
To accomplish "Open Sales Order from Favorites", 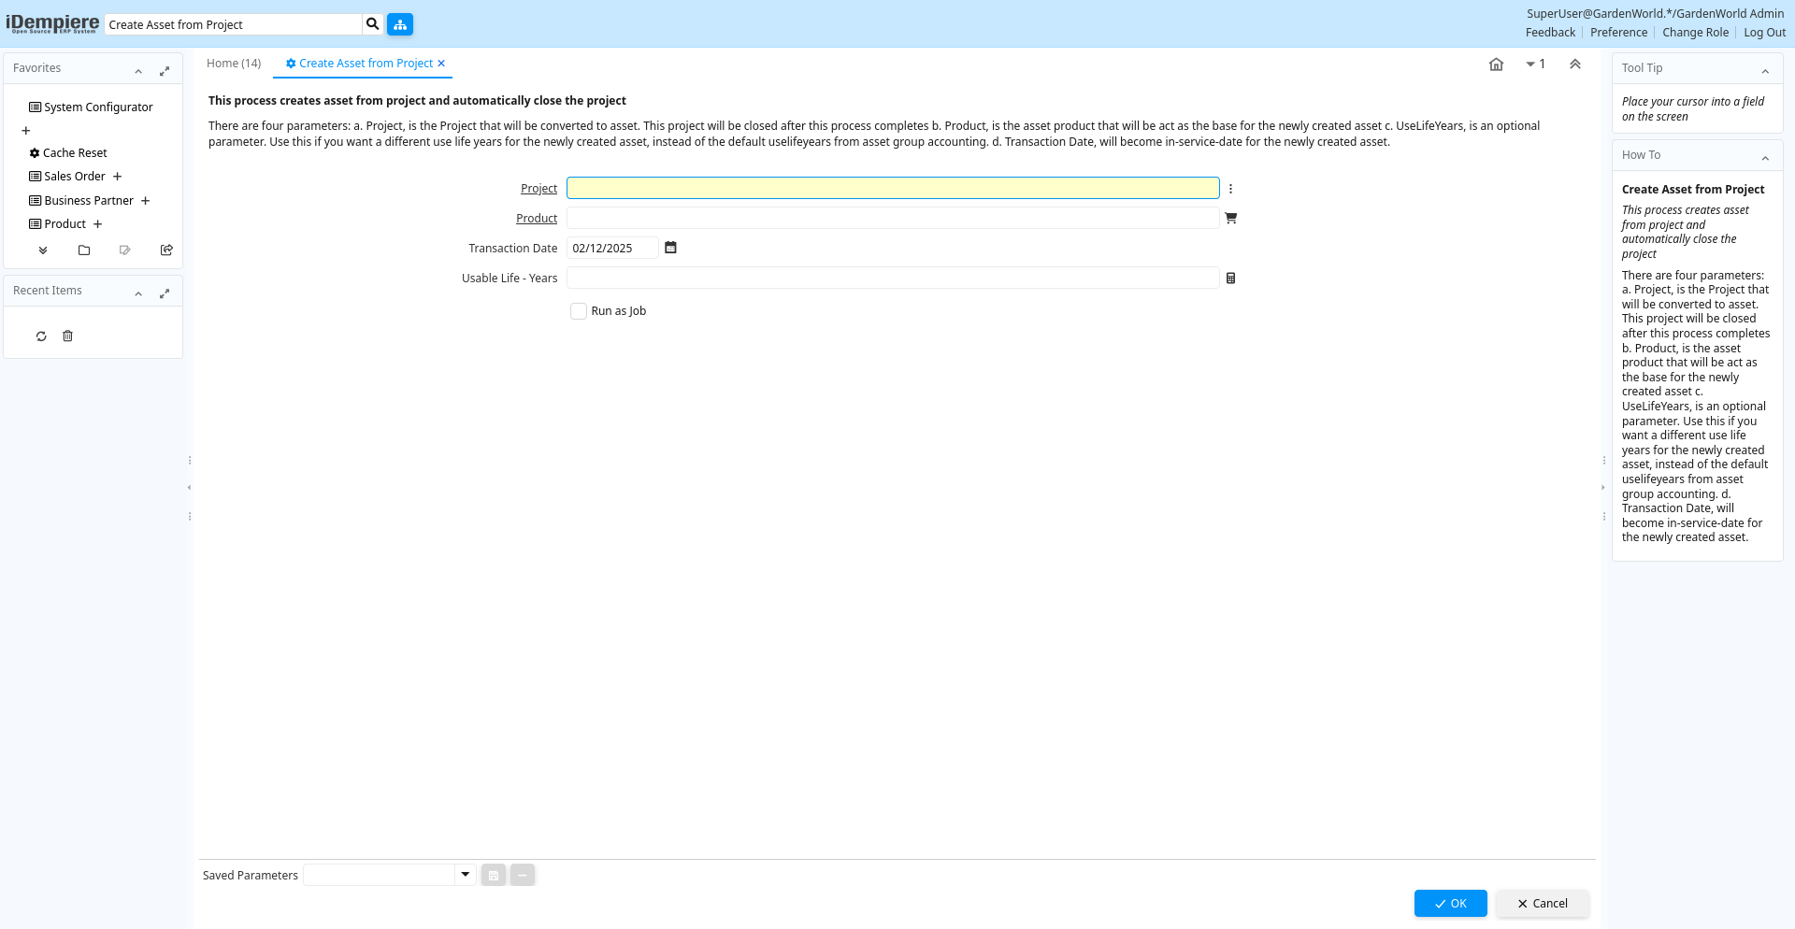I will (75, 177).
